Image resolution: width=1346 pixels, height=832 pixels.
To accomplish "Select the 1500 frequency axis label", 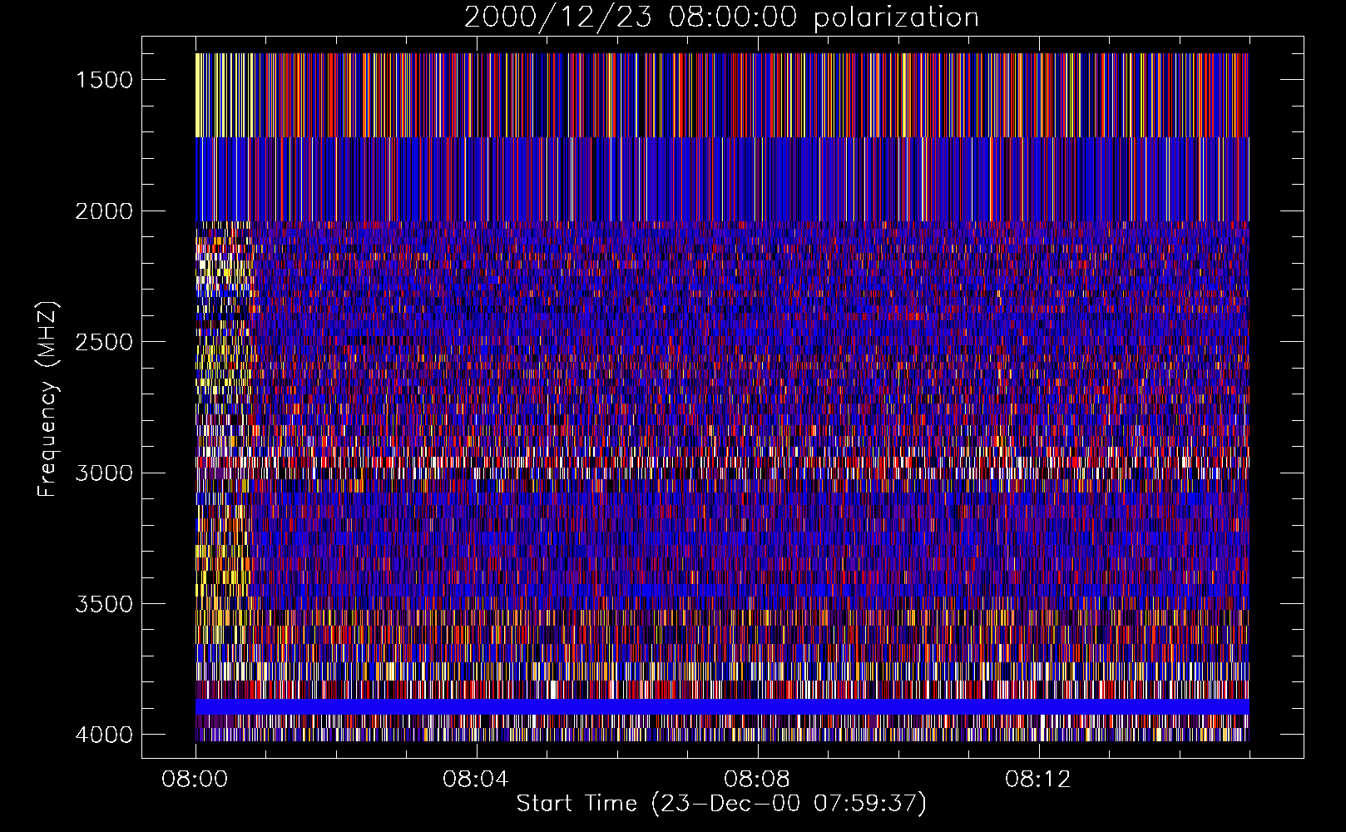I will [104, 80].
